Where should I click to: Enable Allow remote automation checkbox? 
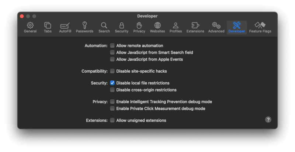point(112,46)
